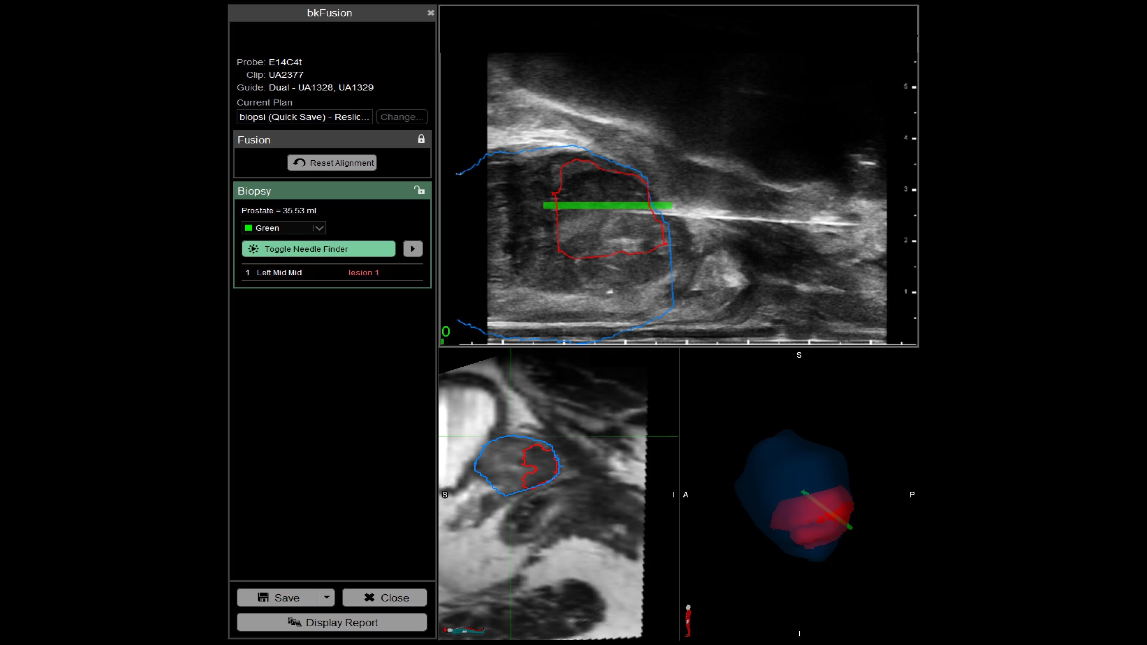Click the green color swatch square
The image size is (1147, 645).
tap(249, 228)
